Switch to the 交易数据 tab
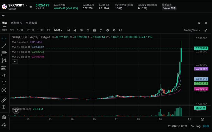Image resolution: width=212 pixels, height=132 pixels. point(31,23)
